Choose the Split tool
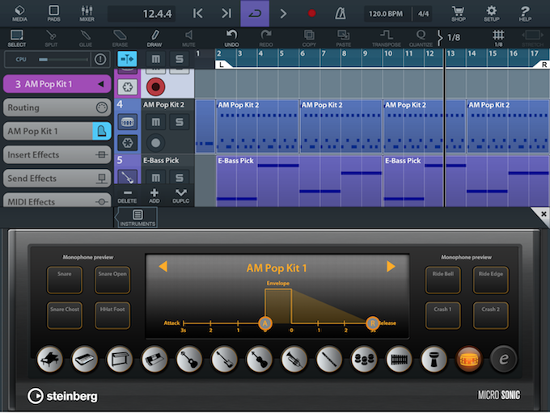This screenshot has width=550, height=413. (x=51, y=38)
